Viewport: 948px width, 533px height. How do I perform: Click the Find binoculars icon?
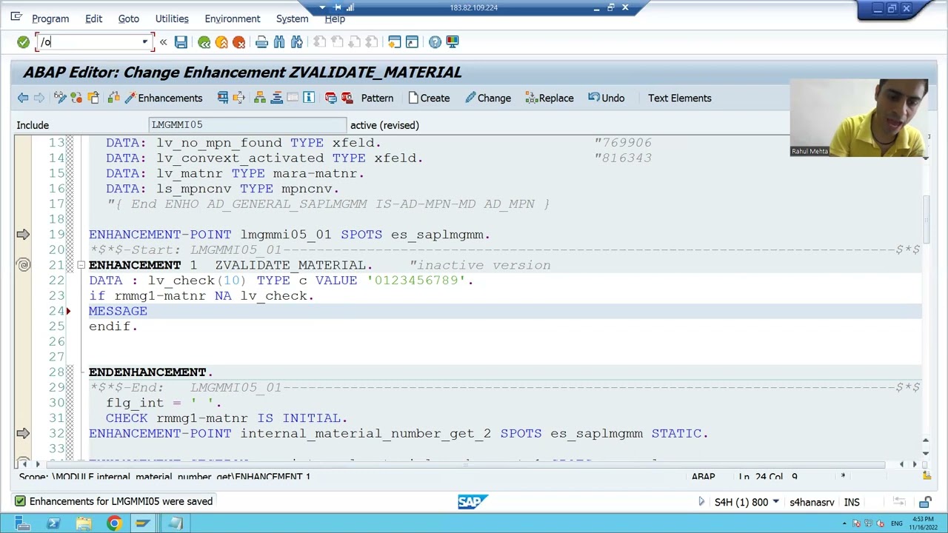(x=279, y=42)
